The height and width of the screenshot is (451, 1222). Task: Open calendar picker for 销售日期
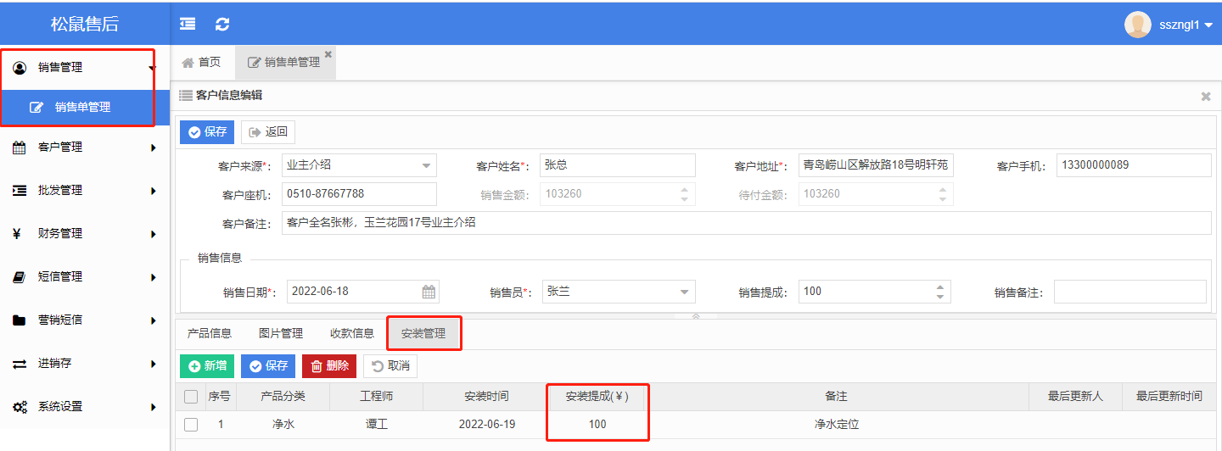[x=429, y=292]
